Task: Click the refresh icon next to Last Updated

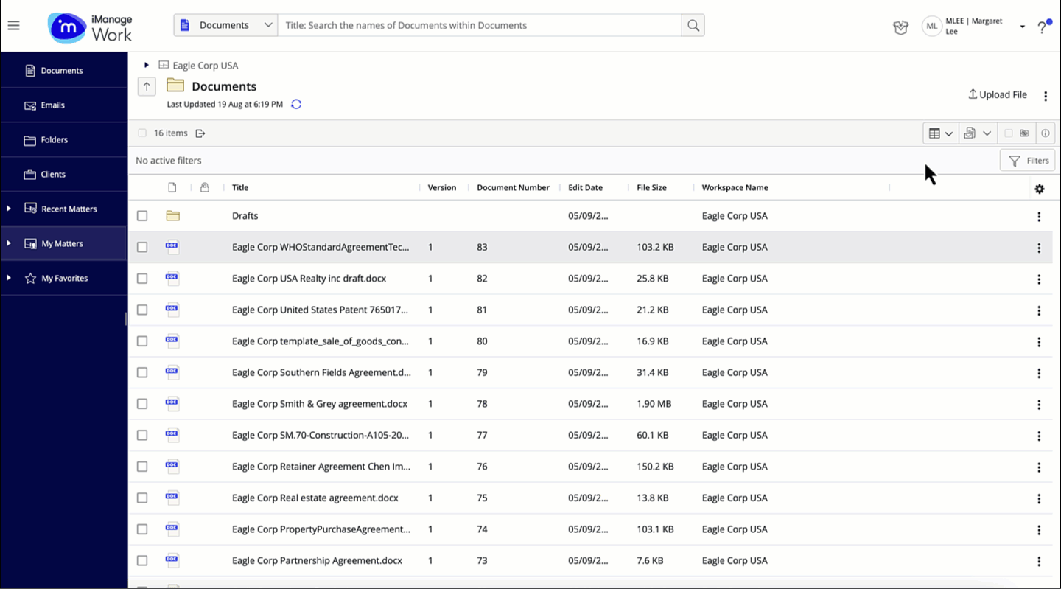Action: pyautogui.click(x=296, y=104)
